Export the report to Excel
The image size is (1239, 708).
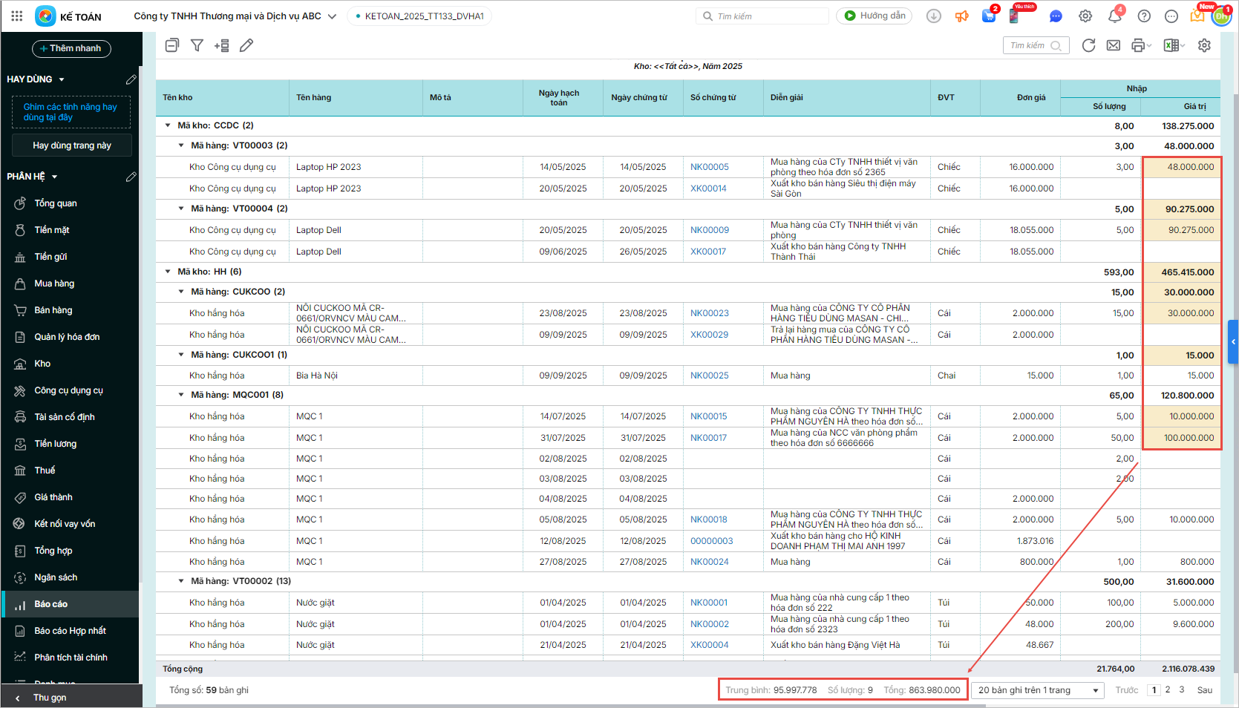pos(1171,45)
